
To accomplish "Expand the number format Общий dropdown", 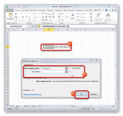I will pos(68,14).
